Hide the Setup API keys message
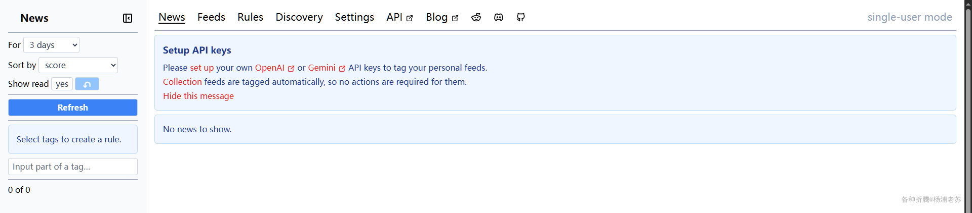972x213 pixels. click(198, 96)
